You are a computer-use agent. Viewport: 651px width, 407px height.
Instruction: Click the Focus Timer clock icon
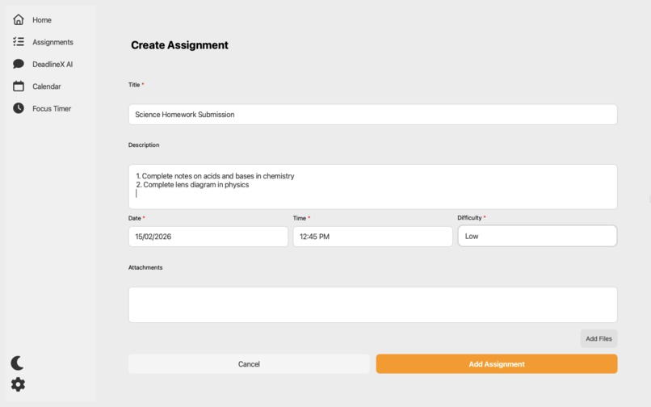tap(19, 108)
